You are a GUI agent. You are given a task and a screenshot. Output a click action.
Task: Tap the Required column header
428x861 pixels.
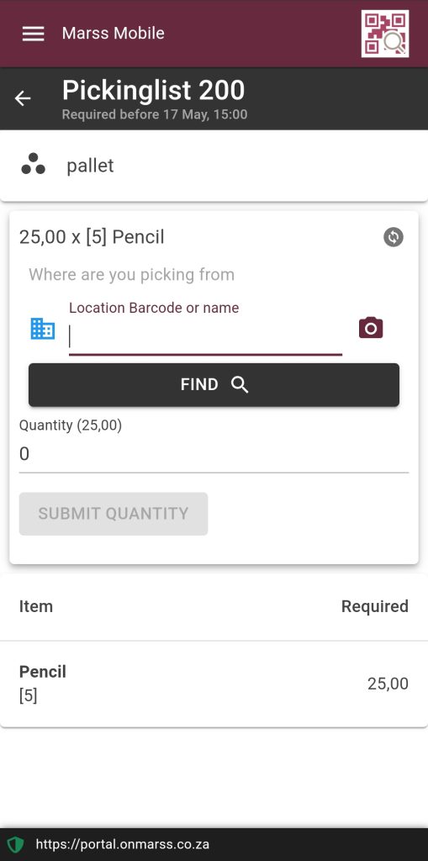point(375,606)
